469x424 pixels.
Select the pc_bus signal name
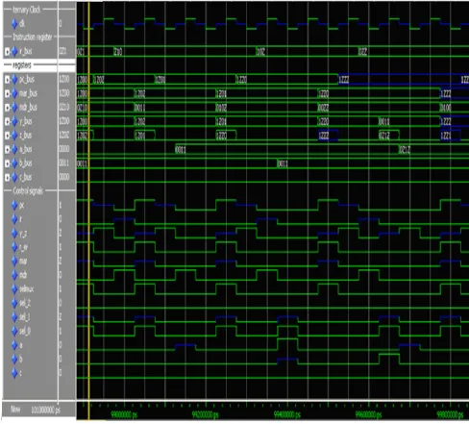click(x=27, y=79)
